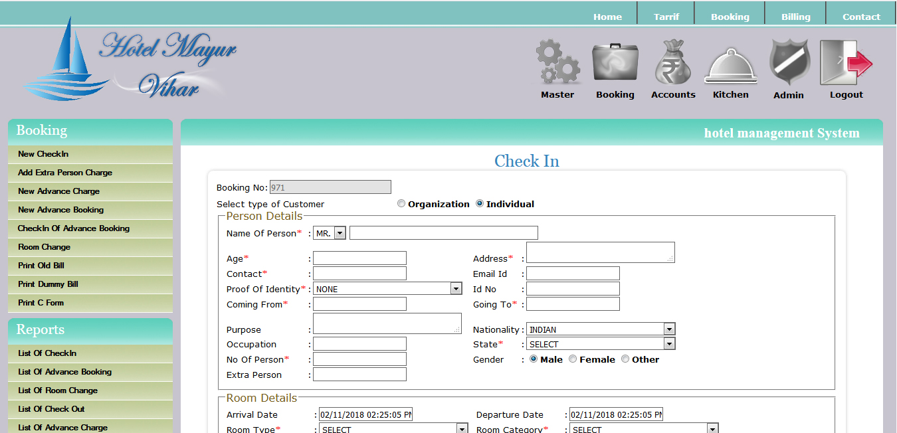Go to Home in top navigation
This screenshot has height=433, width=897.
point(608,17)
